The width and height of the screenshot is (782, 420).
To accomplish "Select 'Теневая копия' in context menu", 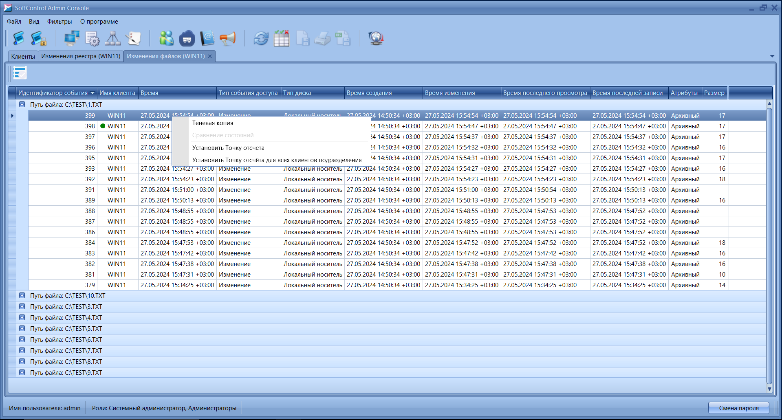I will pos(213,123).
